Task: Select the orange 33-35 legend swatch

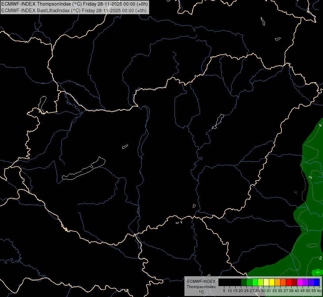Action: point(277,282)
